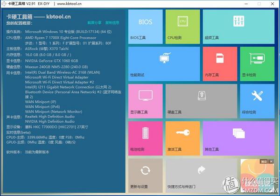Click the 赞助 sponsor label

[x=264, y=161]
